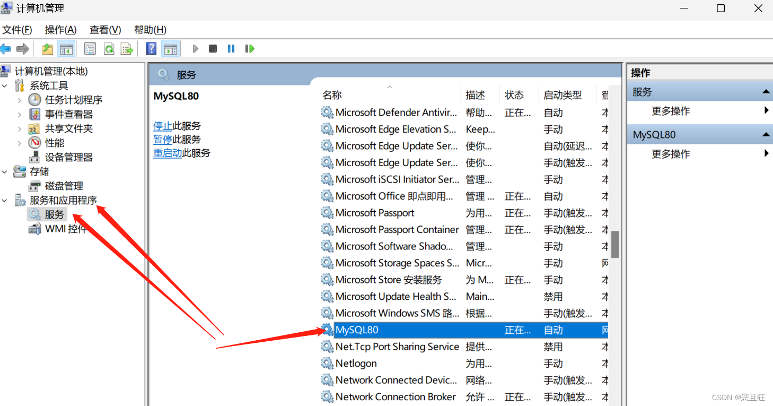The width and height of the screenshot is (773, 406).
Task: Expand the 共享文件夹 tree node
Action: 20,128
